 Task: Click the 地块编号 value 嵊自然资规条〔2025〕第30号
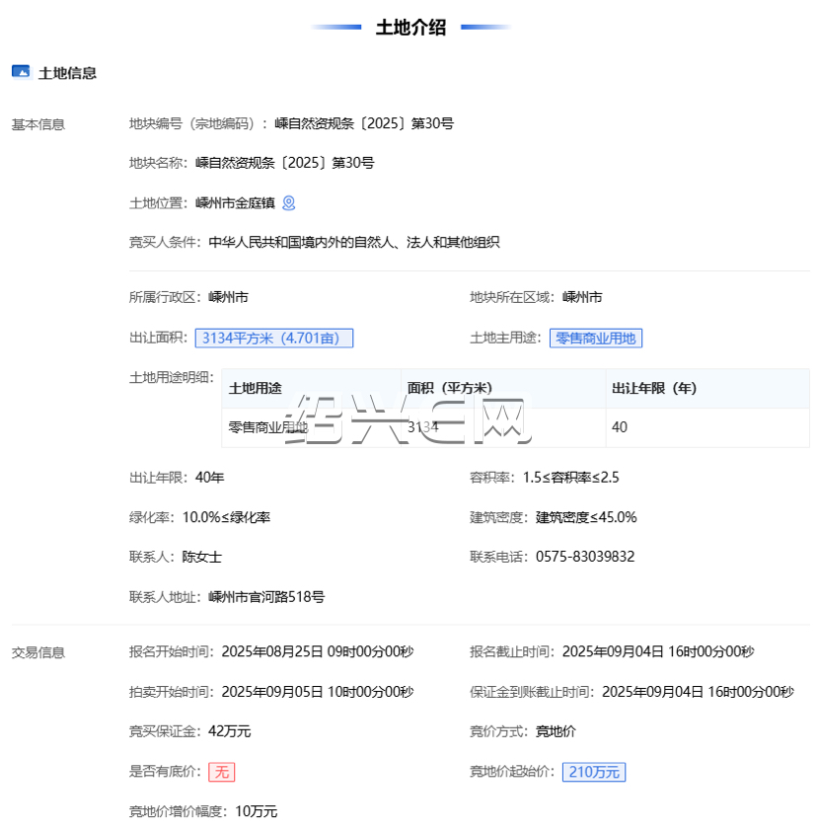(x=364, y=123)
